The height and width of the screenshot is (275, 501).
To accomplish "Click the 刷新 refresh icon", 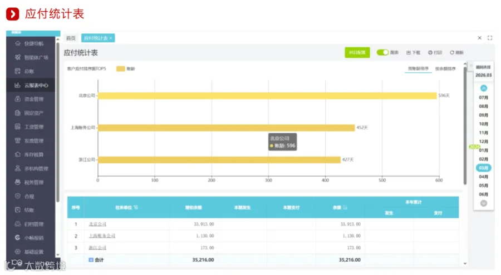I will [x=452, y=53].
